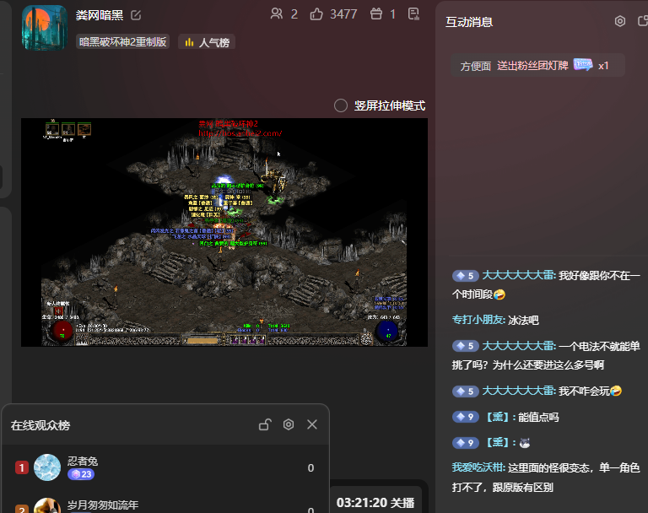648x513 pixels.
Task: Open chat user 专打小朋友
Action: (x=478, y=320)
